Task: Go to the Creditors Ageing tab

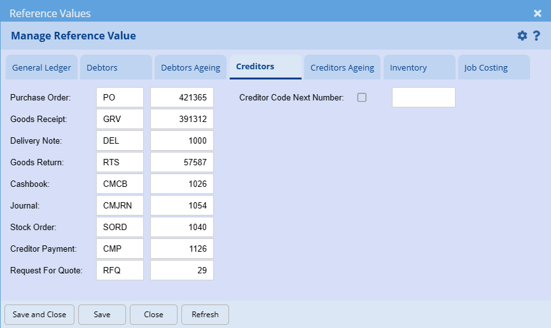Action: coord(342,67)
